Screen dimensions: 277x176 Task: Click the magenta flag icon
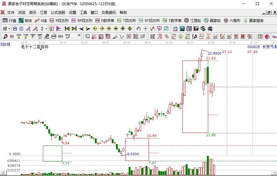click(x=59, y=29)
